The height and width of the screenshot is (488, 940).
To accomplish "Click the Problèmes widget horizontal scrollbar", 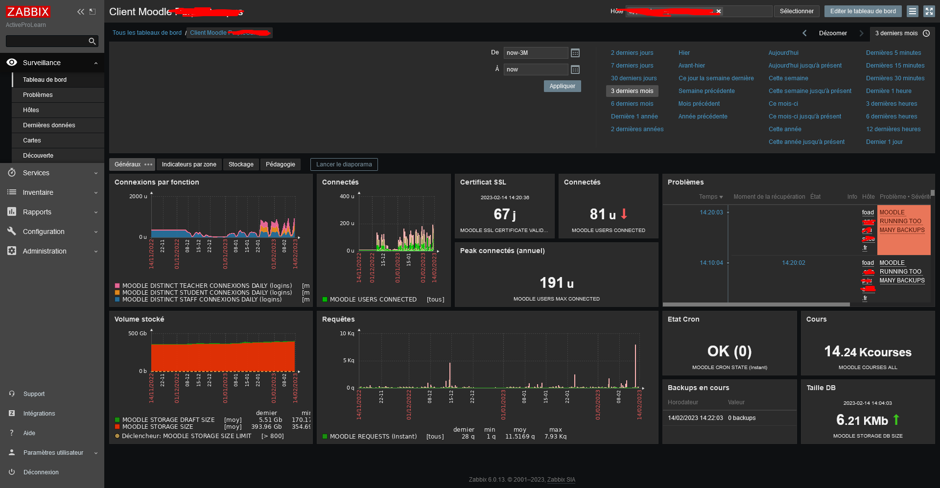I will (x=756, y=304).
